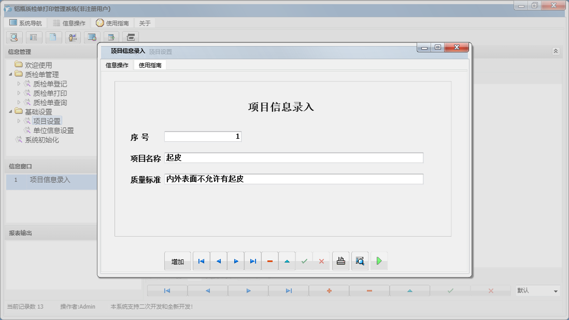The image size is (569, 320).
Task: Expand the 质检单登记 tree node
Action: (x=20, y=83)
